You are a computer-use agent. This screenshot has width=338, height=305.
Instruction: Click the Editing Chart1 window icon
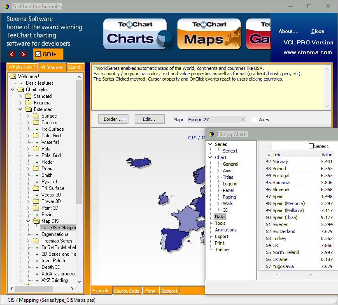pos(212,134)
